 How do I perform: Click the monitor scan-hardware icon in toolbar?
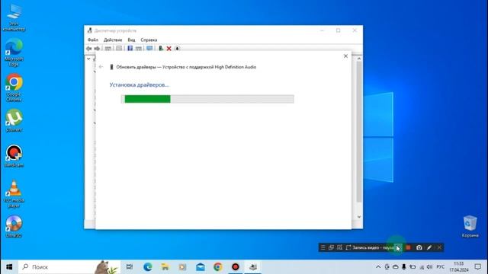[x=149, y=49]
